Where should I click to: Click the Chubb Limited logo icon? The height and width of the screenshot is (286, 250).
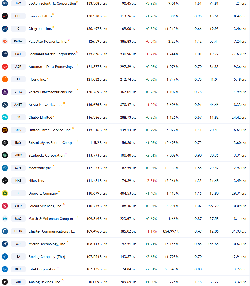(x=5, y=117)
